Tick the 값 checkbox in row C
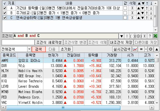 tap(125, 18)
